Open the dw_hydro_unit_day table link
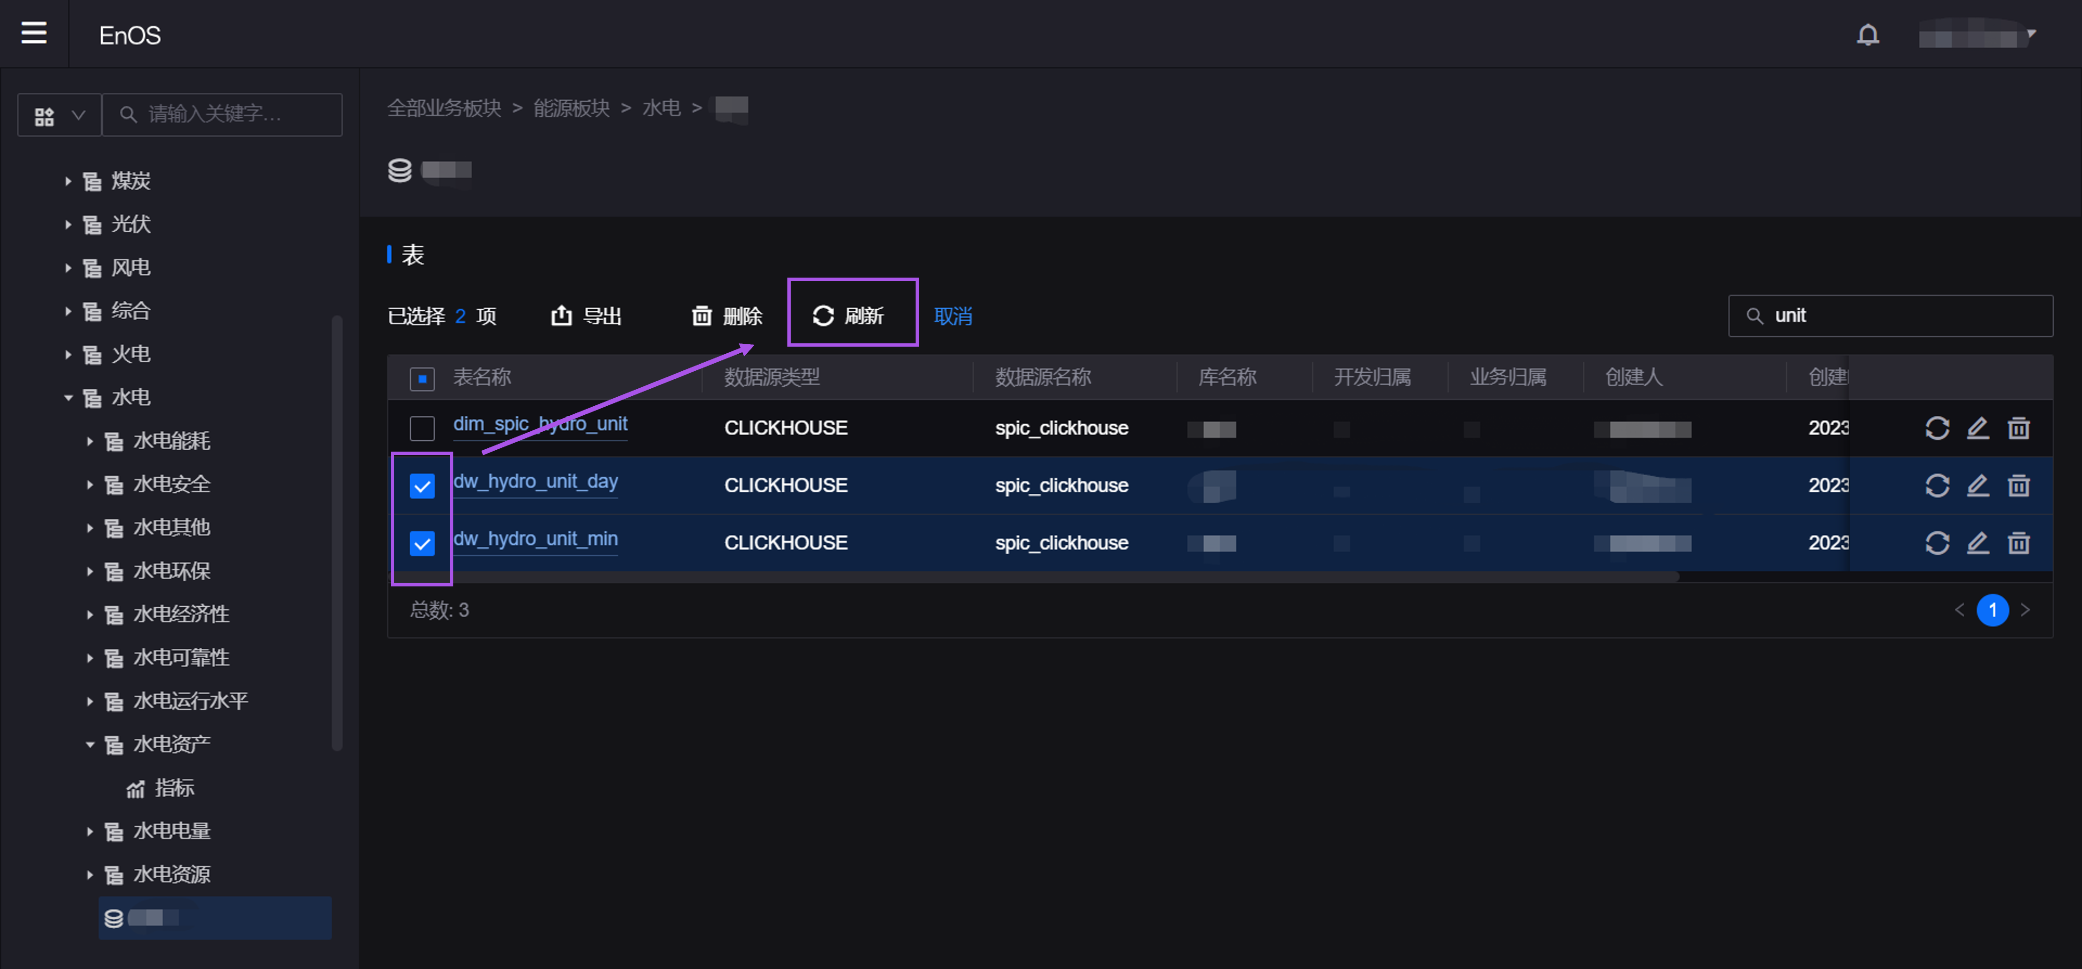 coord(535,482)
